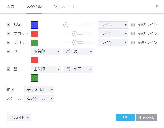Uncheck the EMA visibility checkbox
The width and height of the screenshot is (164, 128).
[x=8, y=25]
